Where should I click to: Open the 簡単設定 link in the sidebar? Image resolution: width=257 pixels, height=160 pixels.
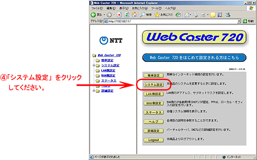(x=107, y=61)
